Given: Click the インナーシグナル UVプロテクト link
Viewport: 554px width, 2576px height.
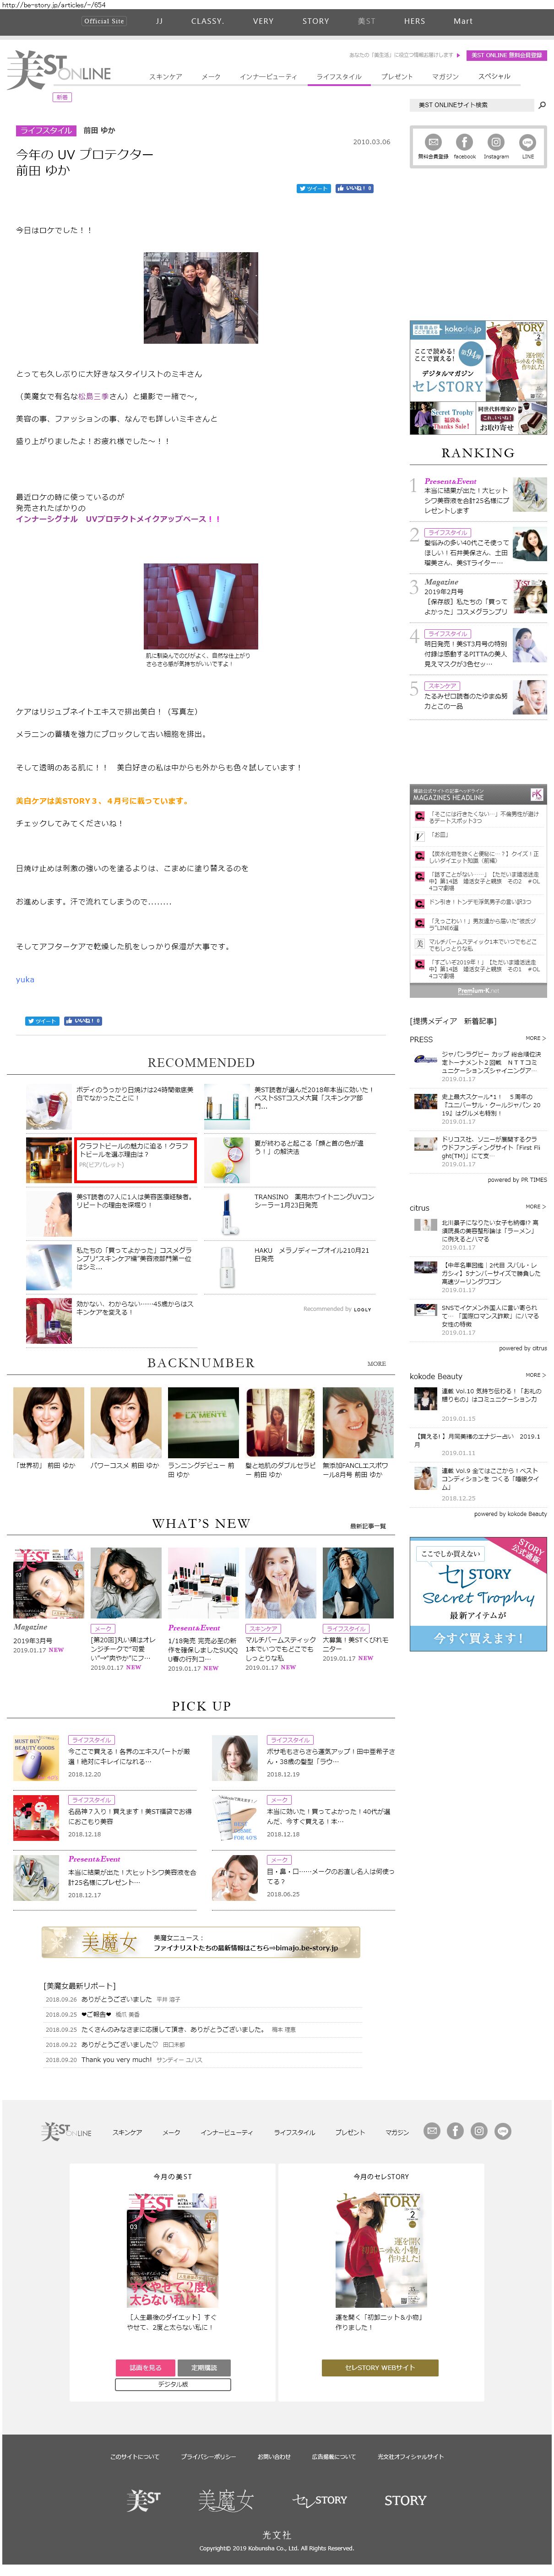Looking at the screenshot, I should click(x=118, y=519).
